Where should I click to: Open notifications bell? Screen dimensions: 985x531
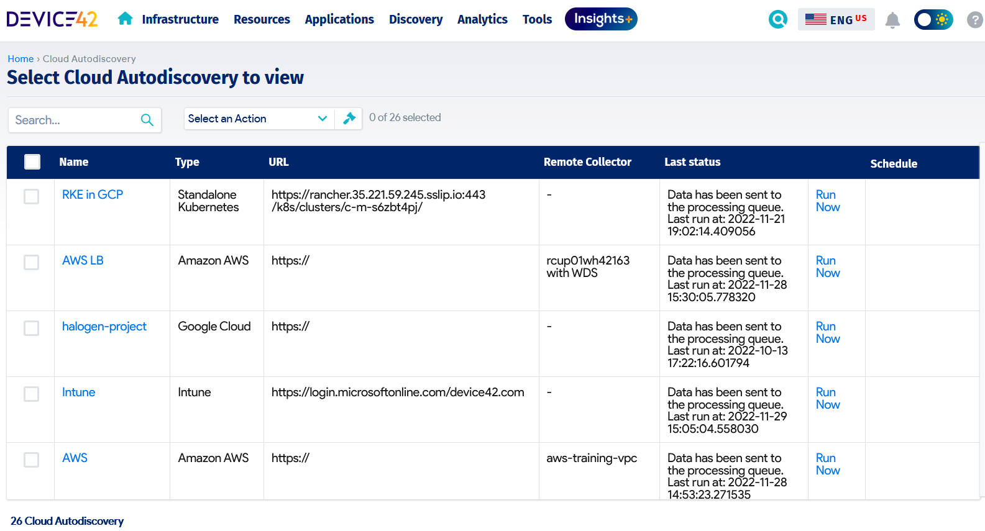pos(892,20)
